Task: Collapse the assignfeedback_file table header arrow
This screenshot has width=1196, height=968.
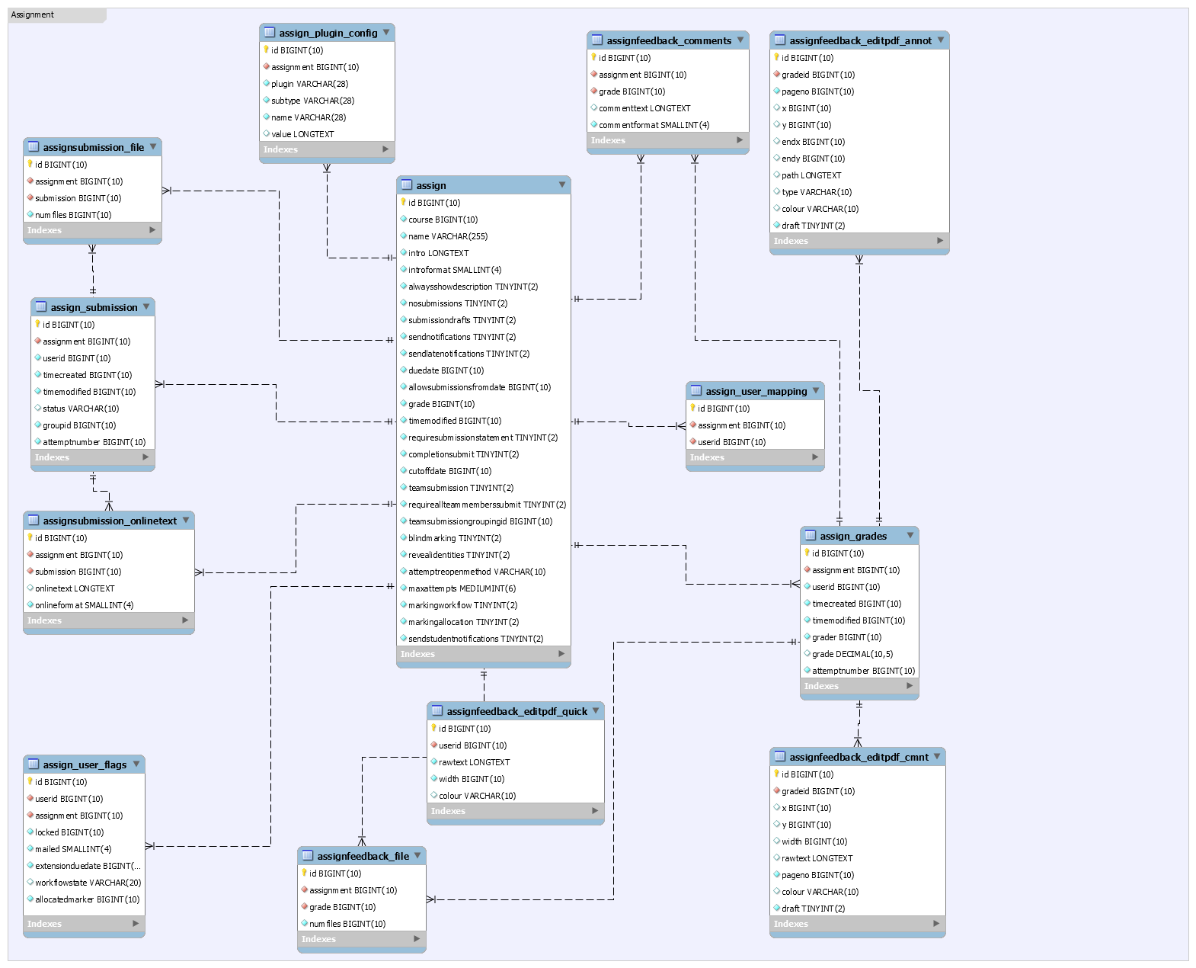Action: coord(417,855)
